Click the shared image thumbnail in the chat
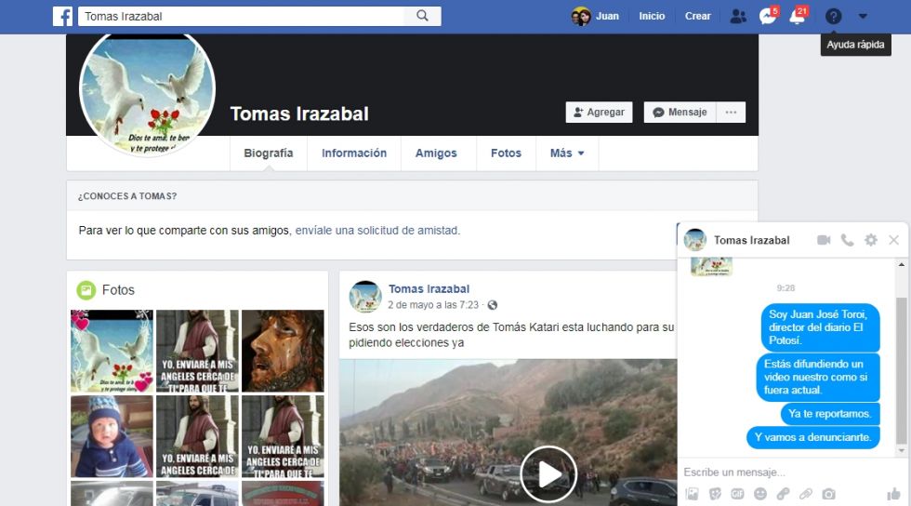 [x=711, y=266]
